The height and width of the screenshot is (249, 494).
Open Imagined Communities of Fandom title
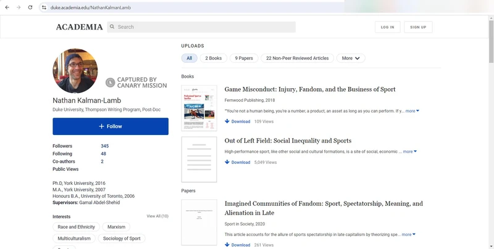click(324, 208)
